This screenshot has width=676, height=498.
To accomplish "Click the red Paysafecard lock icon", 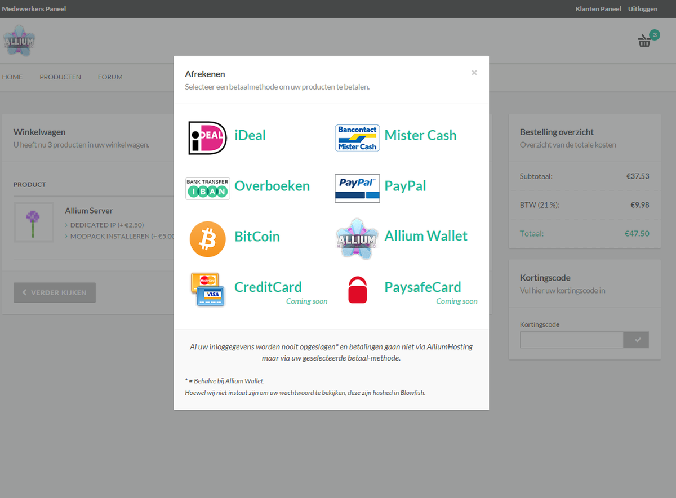I will [x=358, y=290].
